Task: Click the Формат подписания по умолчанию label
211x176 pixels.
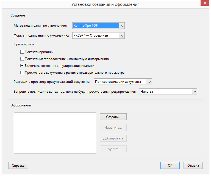Action: (x=41, y=35)
